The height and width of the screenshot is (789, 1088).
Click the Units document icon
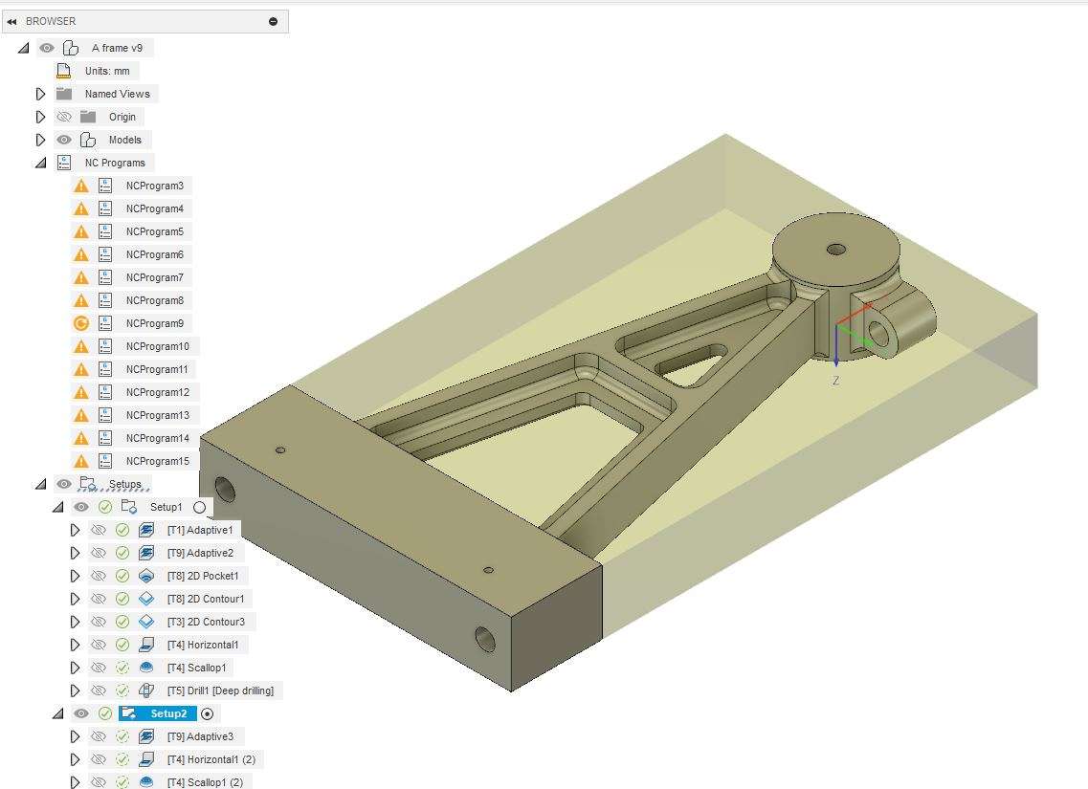pyautogui.click(x=64, y=71)
